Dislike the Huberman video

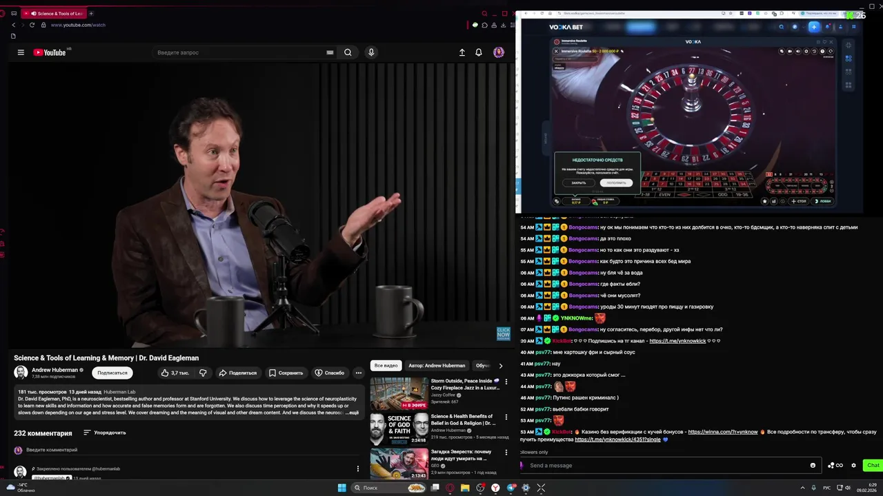[x=203, y=373]
